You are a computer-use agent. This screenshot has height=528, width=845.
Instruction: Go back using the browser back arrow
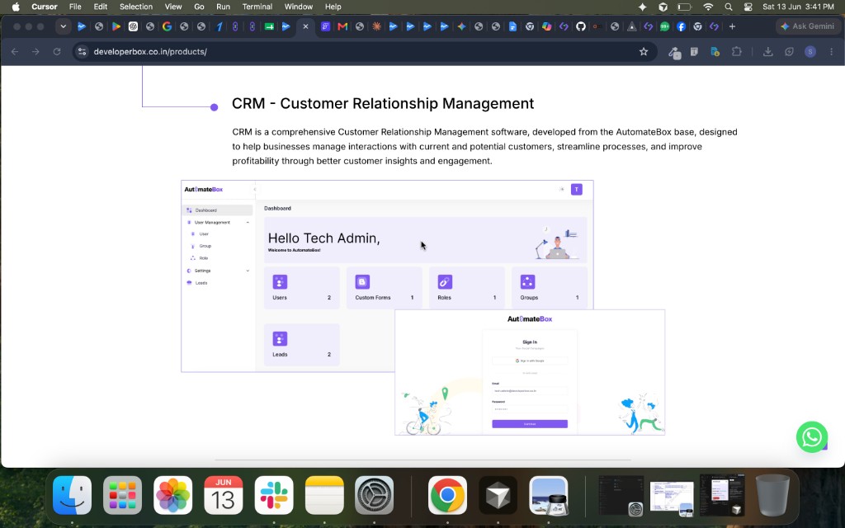coord(15,52)
